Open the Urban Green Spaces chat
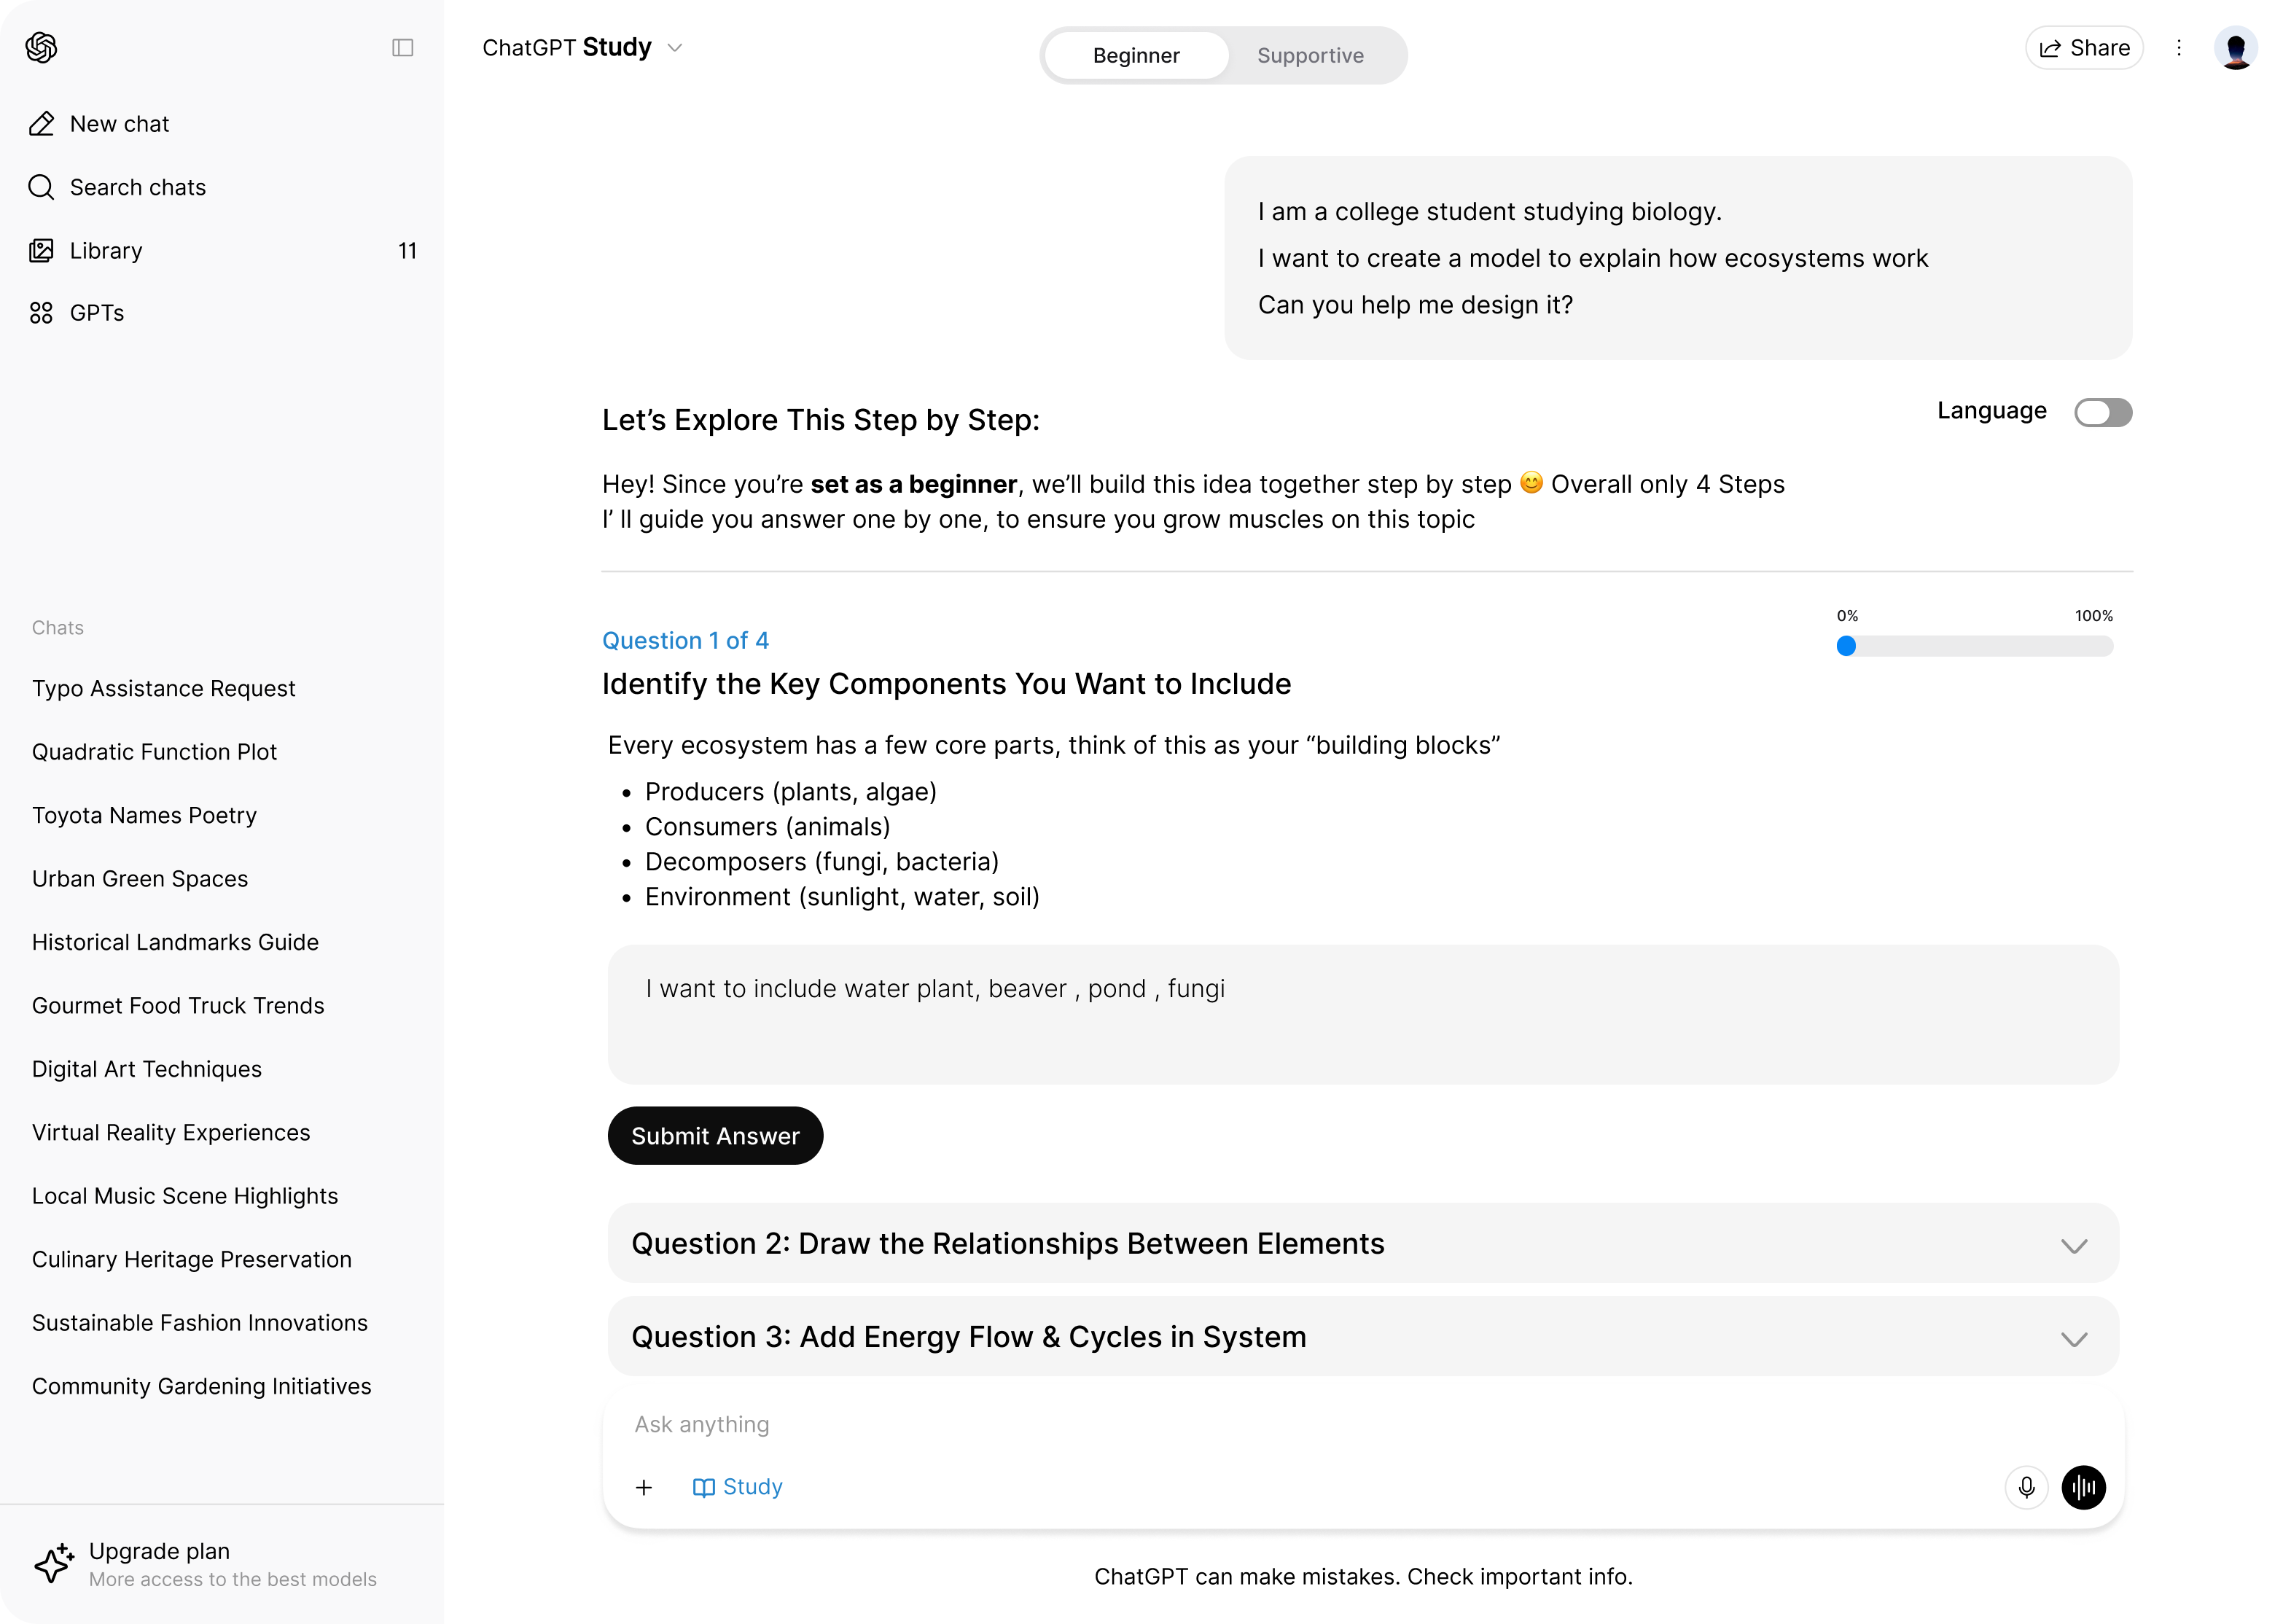 (140, 878)
